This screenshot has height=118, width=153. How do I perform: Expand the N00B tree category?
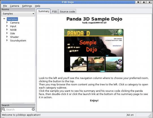pyautogui.click(x=7, y=30)
